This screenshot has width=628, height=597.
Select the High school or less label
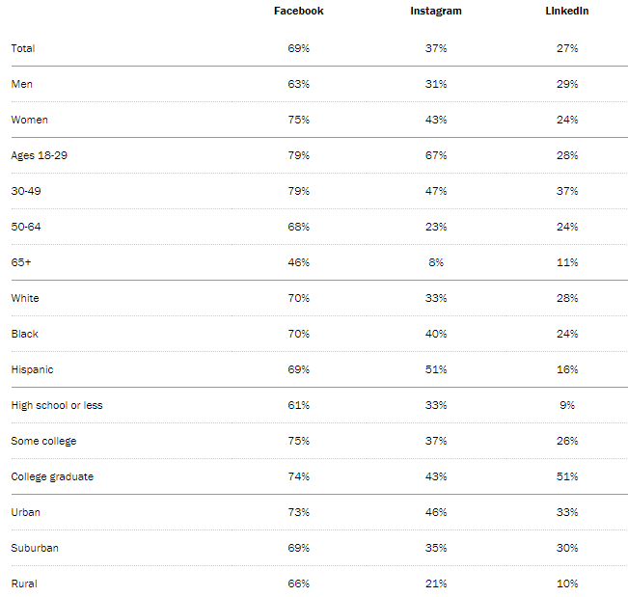click(x=56, y=405)
